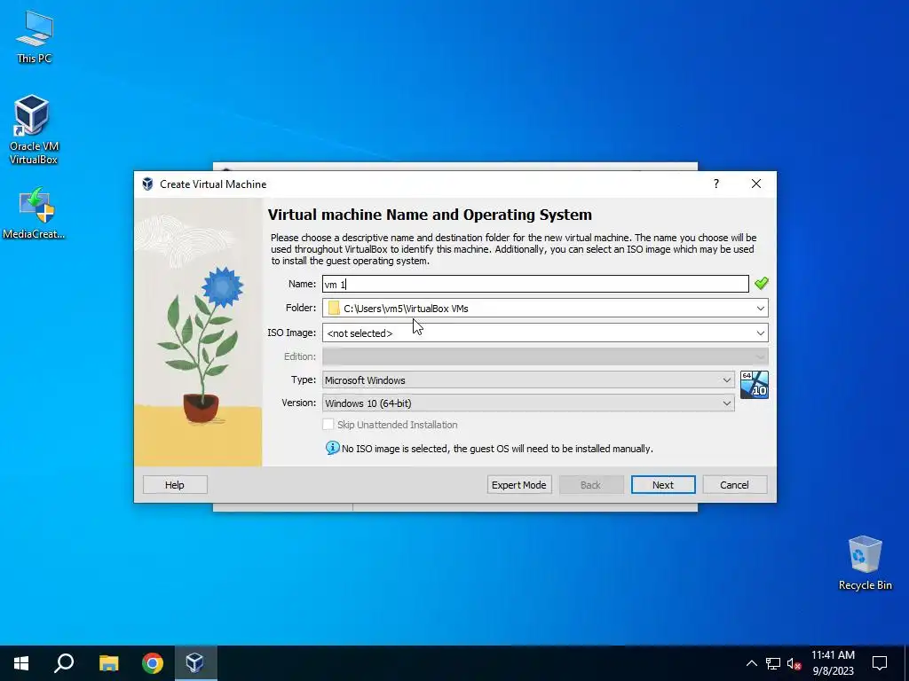Expand the Folder dropdown arrow
Image resolution: width=909 pixels, height=681 pixels.
pyautogui.click(x=760, y=308)
